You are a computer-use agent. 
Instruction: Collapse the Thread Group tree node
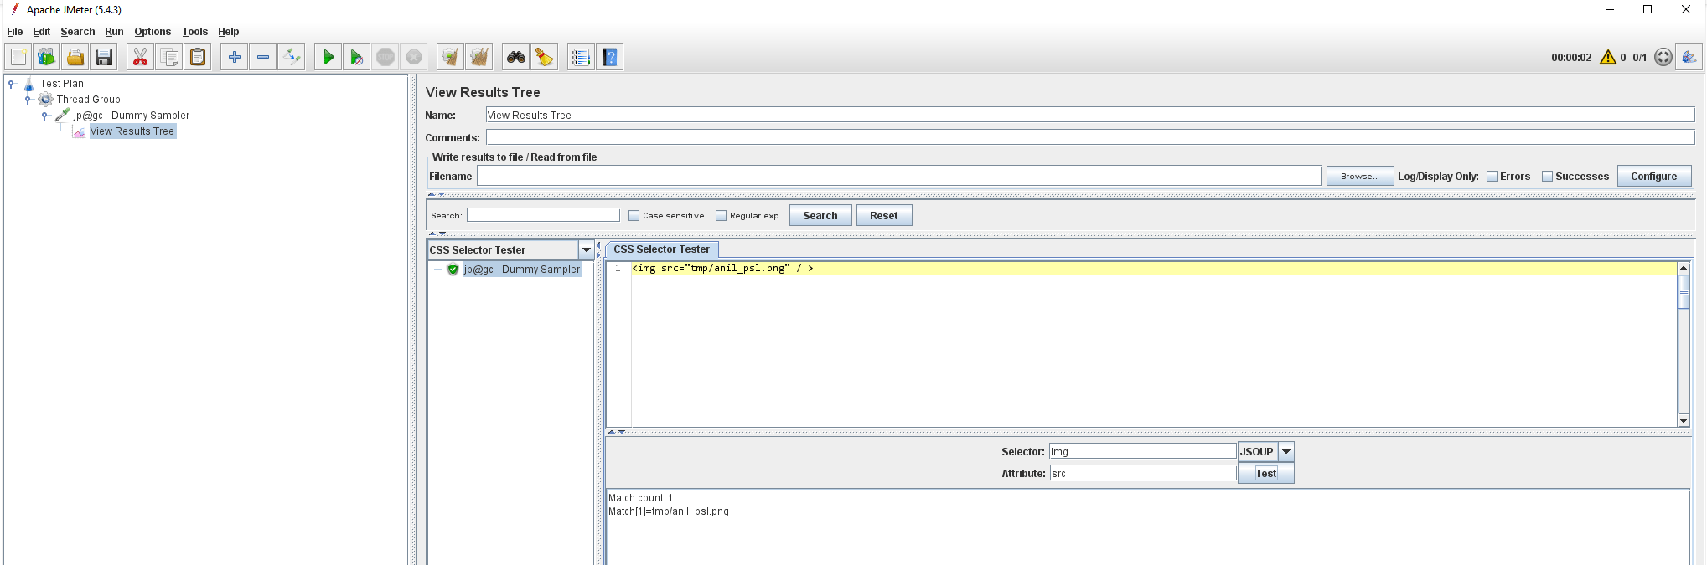[x=28, y=100]
